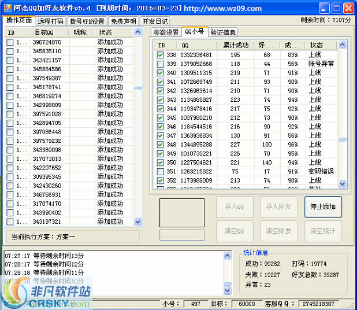
Task: Click the 状态 header in target list
Action: coord(113,32)
